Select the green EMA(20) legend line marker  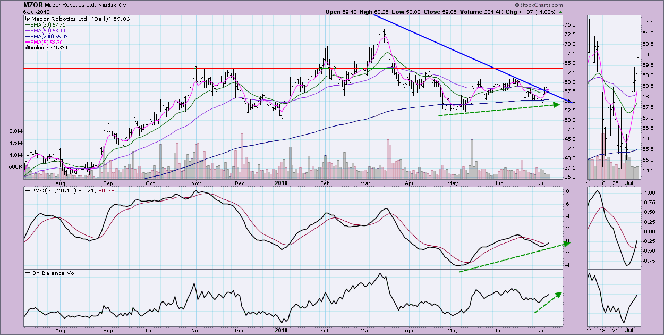pos(27,25)
